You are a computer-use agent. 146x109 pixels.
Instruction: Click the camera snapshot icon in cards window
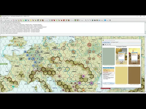click(103, 45)
